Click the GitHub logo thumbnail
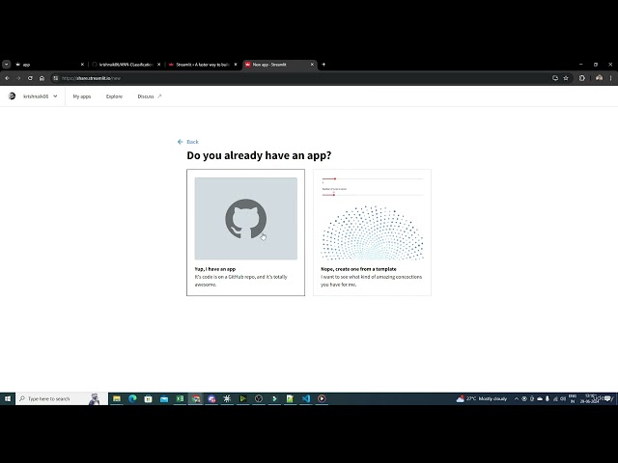This screenshot has height=463, width=618. (x=246, y=219)
